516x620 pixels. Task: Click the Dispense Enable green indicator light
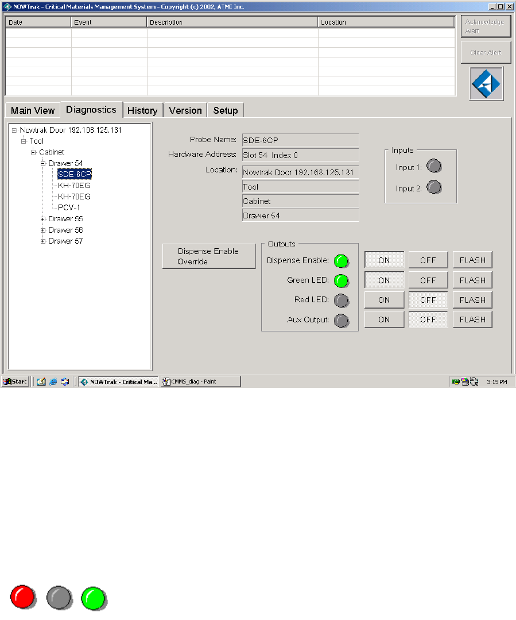[341, 261]
